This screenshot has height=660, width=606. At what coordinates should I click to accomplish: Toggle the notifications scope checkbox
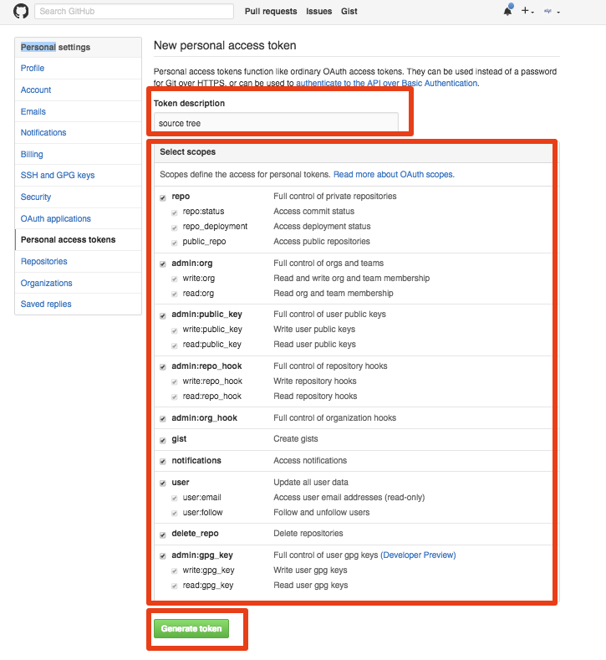163,461
